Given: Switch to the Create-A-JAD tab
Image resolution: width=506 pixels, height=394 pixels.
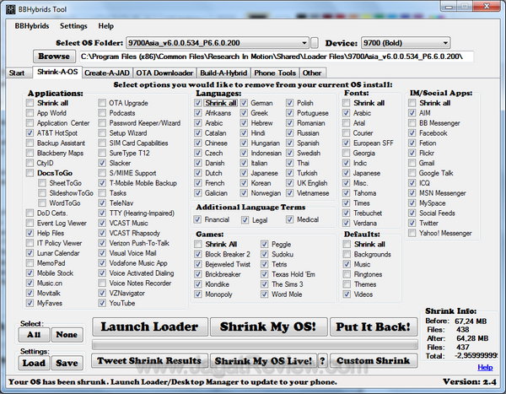Looking at the screenshot, I should click(107, 73).
